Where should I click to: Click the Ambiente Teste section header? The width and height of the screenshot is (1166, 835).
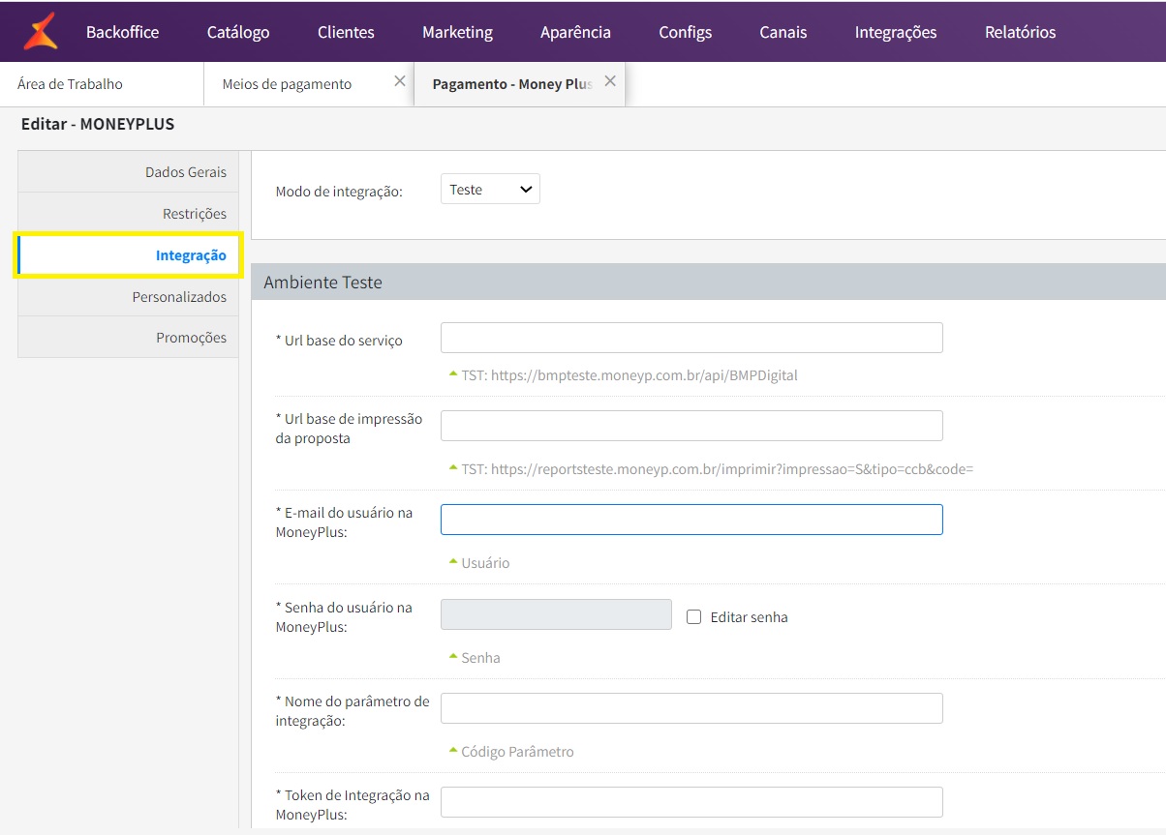tap(708, 282)
